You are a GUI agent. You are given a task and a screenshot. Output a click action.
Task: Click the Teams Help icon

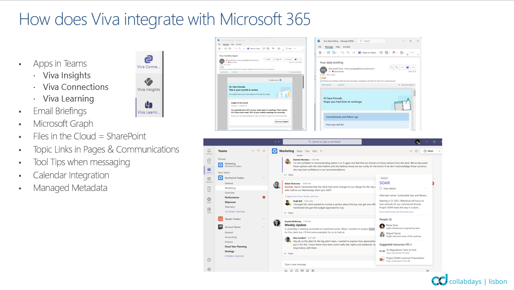[209, 259]
